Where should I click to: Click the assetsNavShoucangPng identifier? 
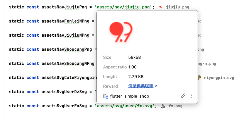67,49
